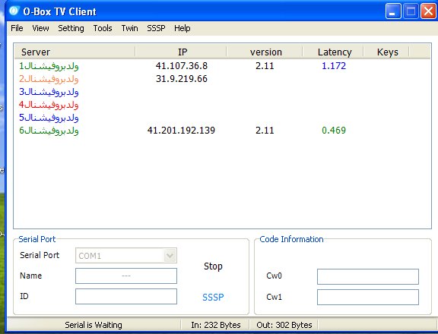The image size is (438, 334).
Task: Open the Twin menu
Action: (x=129, y=28)
